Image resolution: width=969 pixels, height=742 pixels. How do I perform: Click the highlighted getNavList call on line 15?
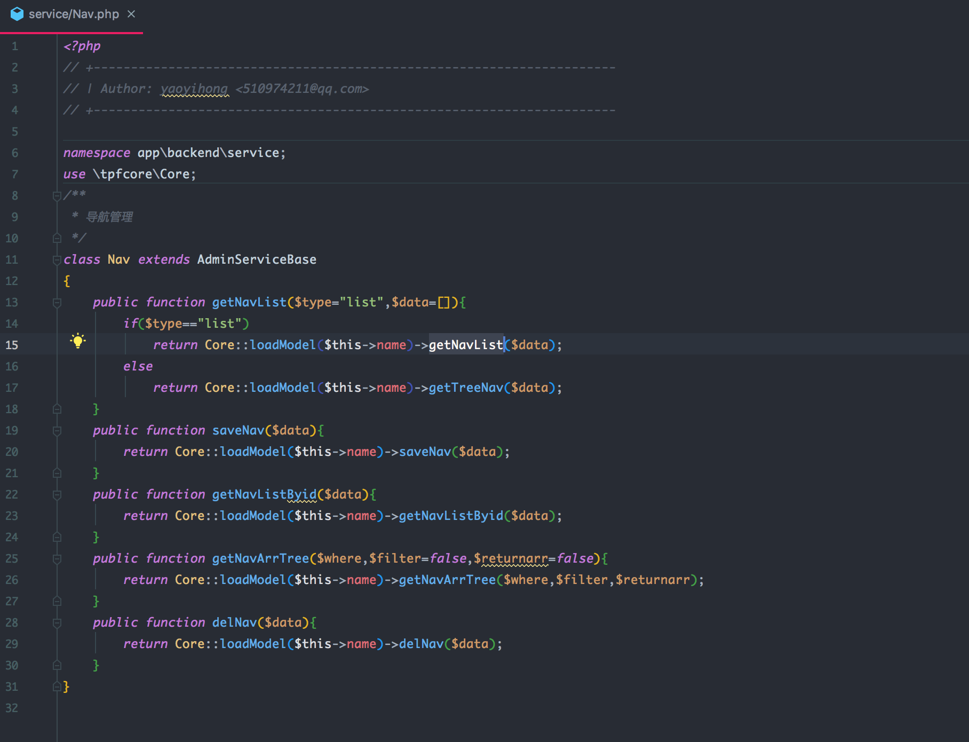tap(466, 345)
